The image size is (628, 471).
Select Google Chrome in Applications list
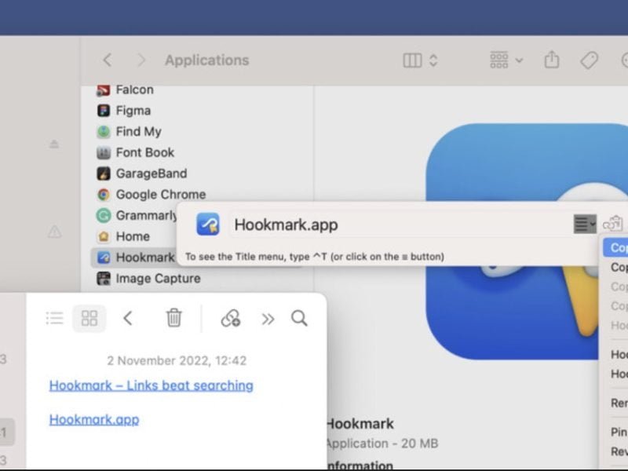[160, 195]
